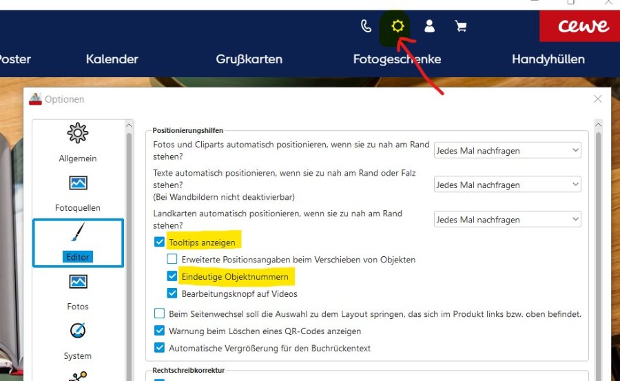This screenshot has height=381, width=620.
Task: Open dropdown for Texte automatisch positionieren
Action: [507, 185]
